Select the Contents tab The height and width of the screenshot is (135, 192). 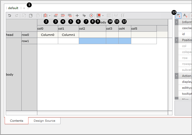[16, 121]
